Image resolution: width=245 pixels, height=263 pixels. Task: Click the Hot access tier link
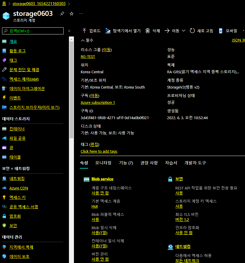click(94, 206)
